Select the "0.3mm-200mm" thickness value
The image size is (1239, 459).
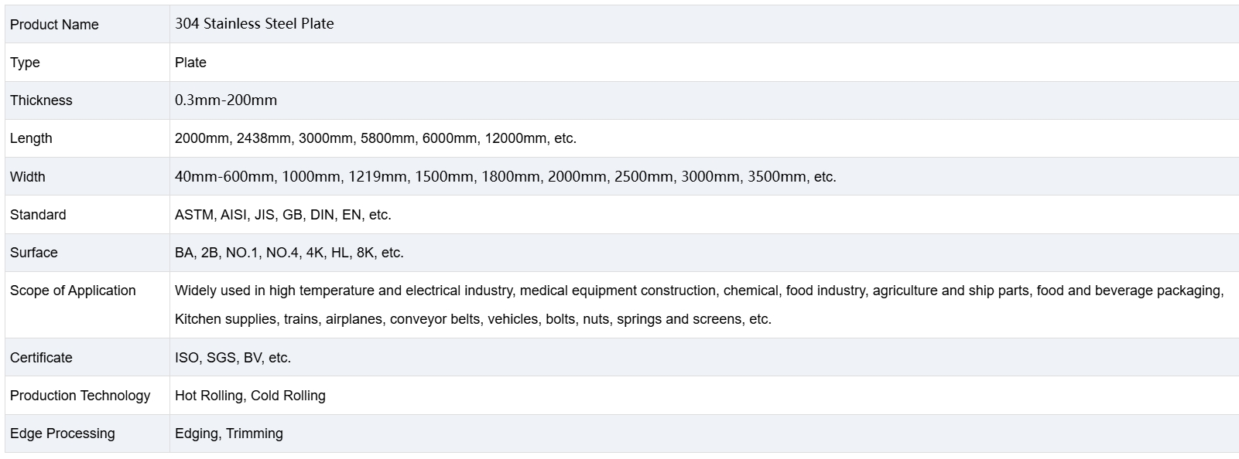point(226,100)
